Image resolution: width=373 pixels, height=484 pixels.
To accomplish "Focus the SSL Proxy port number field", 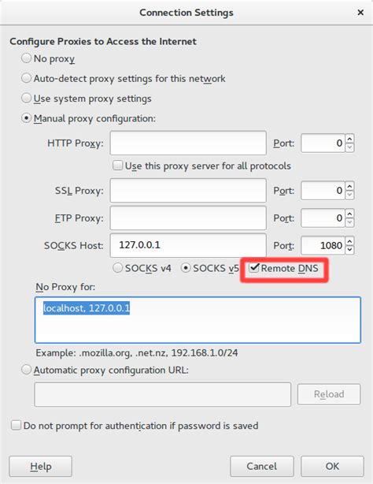I will pos(323,191).
